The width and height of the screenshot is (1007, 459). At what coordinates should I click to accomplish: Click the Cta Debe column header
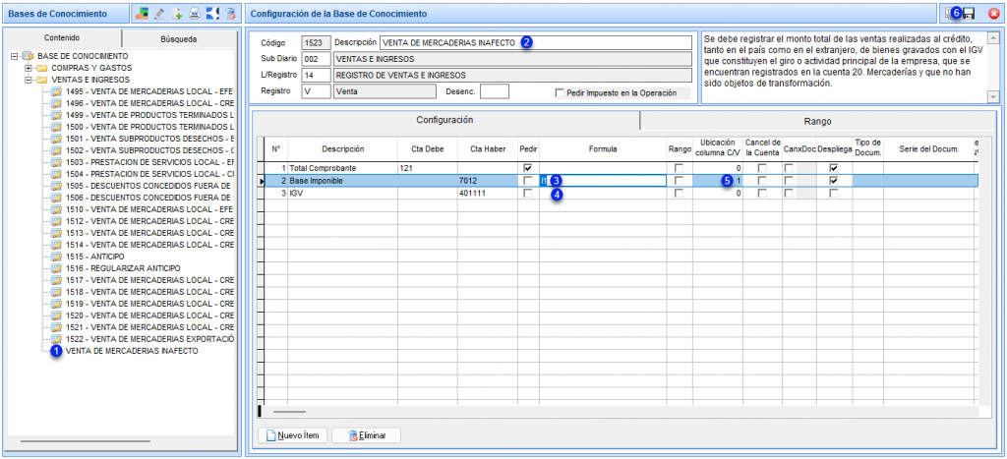coord(428,149)
